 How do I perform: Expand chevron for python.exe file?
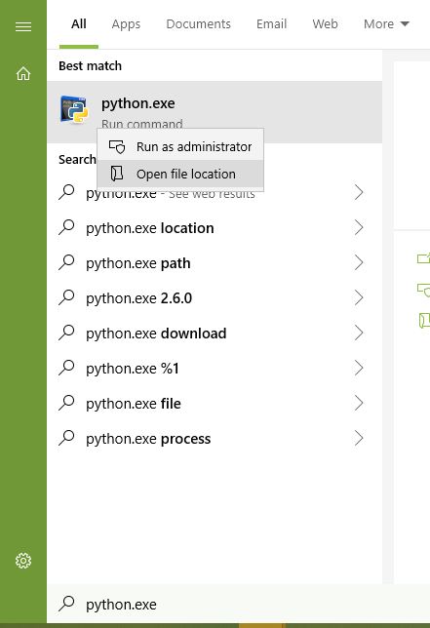coord(359,403)
